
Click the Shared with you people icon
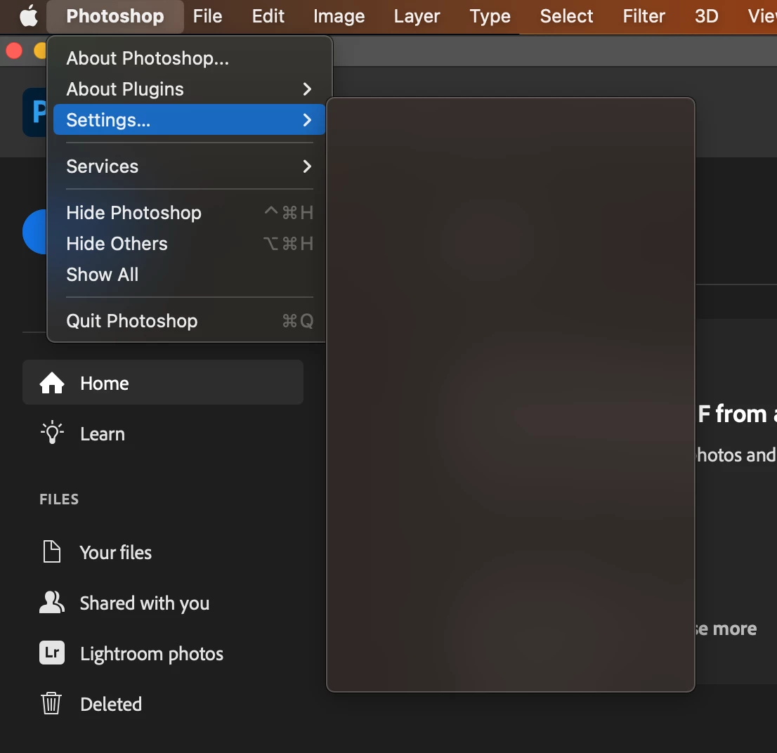tap(52, 603)
